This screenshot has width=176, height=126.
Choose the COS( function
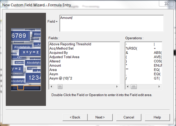click(x=158, y=61)
